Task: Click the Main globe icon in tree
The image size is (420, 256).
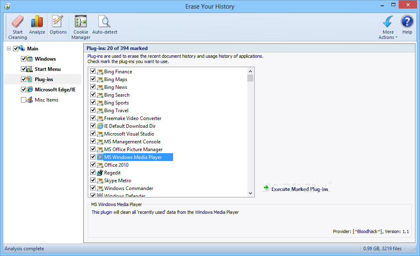Action: pyautogui.click(x=22, y=48)
